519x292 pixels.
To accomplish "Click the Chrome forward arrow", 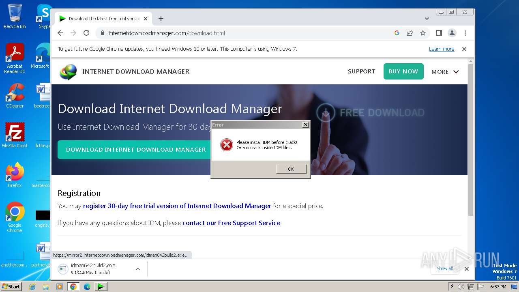I will [73, 33].
